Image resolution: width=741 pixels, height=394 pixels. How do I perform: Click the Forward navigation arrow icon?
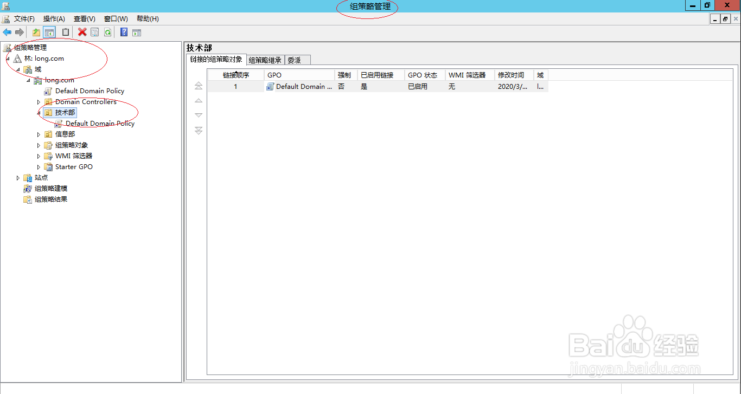click(19, 32)
